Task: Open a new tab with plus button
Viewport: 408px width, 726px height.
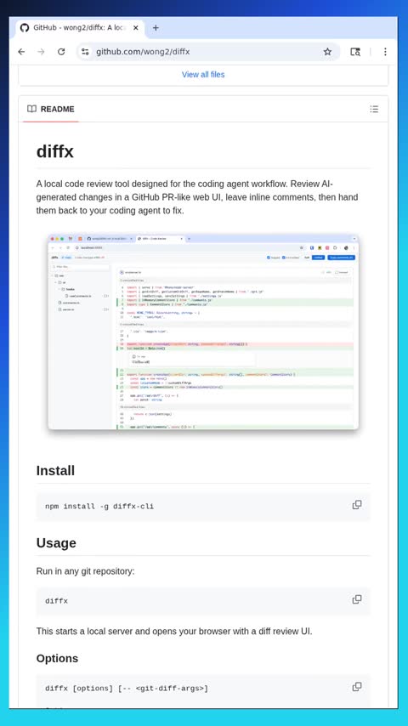Action: 156,28
